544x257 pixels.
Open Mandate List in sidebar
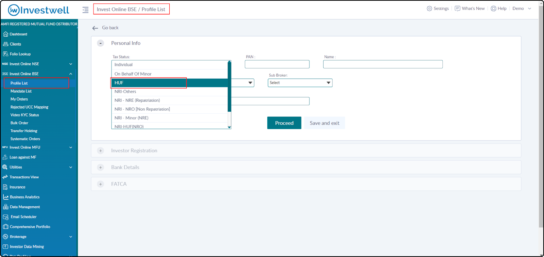(x=21, y=91)
